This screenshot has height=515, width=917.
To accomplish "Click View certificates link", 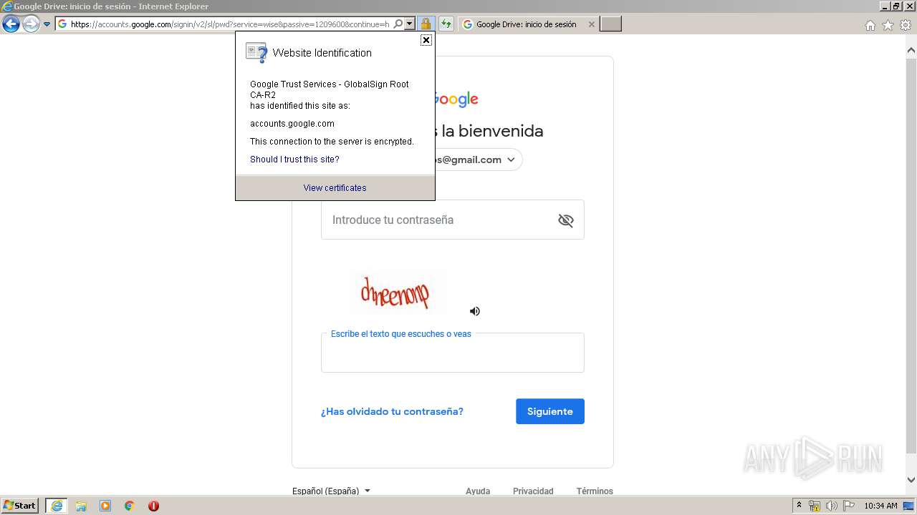I will [x=335, y=188].
